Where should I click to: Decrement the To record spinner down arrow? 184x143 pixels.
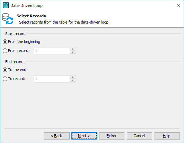tap(72, 80)
